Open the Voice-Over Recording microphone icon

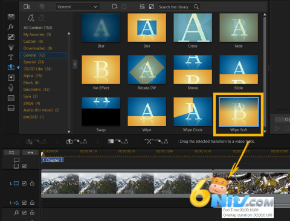(11, 87)
